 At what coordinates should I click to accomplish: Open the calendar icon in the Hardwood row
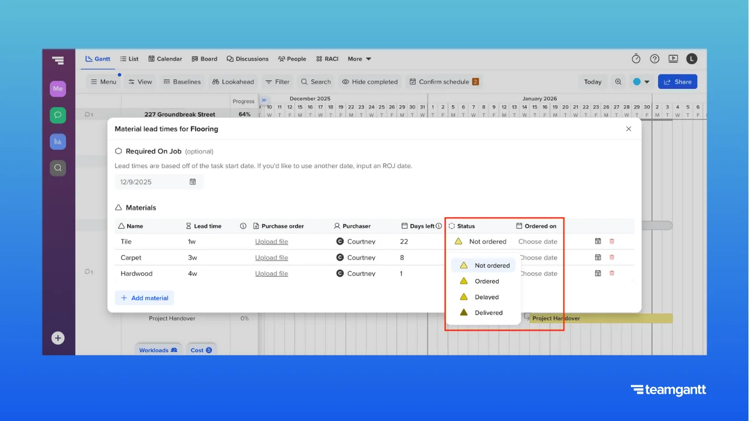click(x=598, y=273)
